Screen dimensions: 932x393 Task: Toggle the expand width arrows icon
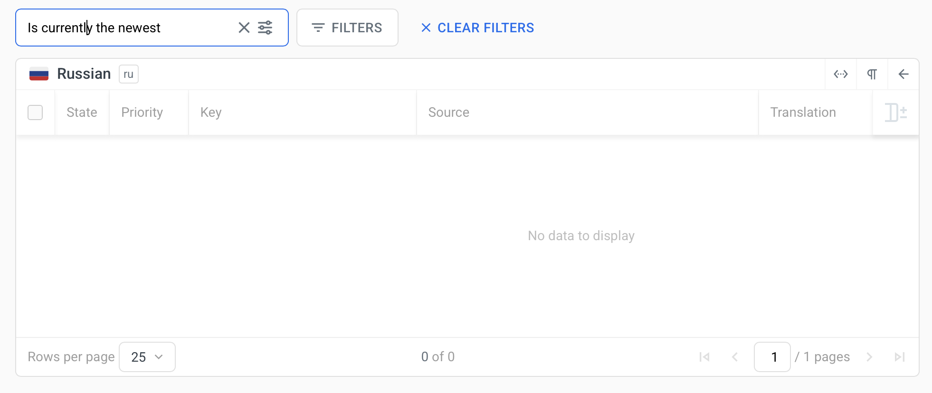(x=840, y=74)
